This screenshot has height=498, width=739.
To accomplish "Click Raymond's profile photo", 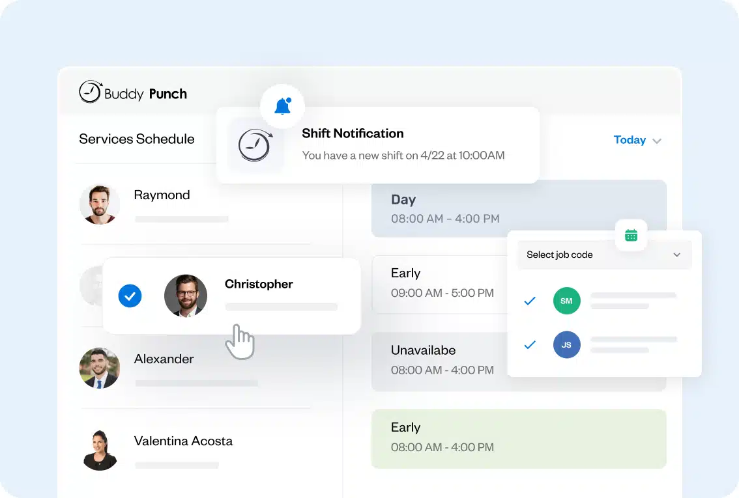I will [x=100, y=204].
